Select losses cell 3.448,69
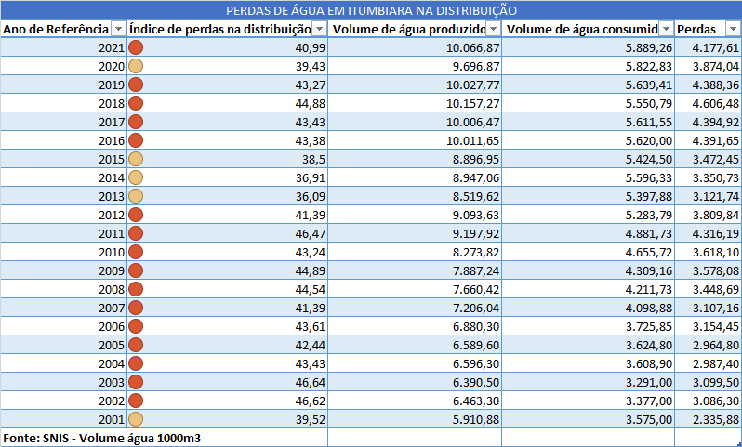 (708, 290)
